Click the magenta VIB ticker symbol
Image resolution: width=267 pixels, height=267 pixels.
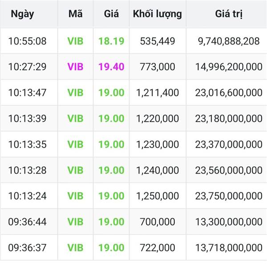coord(75,67)
